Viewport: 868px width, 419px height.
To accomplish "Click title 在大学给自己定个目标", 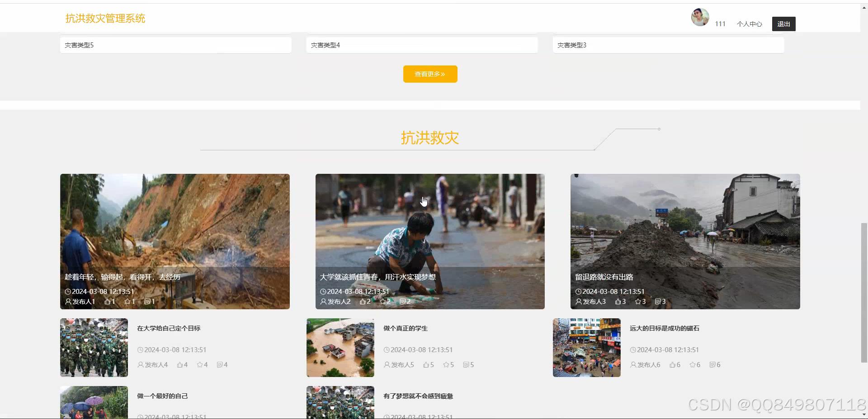I will pyautogui.click(x=169, y=328).
